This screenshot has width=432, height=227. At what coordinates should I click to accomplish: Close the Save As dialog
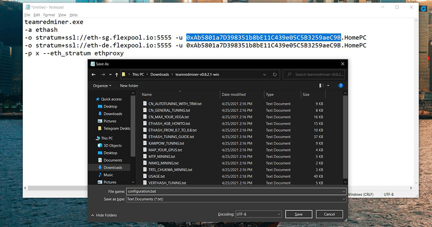[x=343, y=64]
